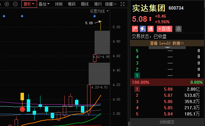The image size is (205, 126).
Task: Click bid 2 price 5.07
Action: tap(168, 95)
